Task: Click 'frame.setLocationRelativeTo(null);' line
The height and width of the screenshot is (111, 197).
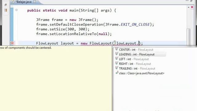Action: pos(74,34)
